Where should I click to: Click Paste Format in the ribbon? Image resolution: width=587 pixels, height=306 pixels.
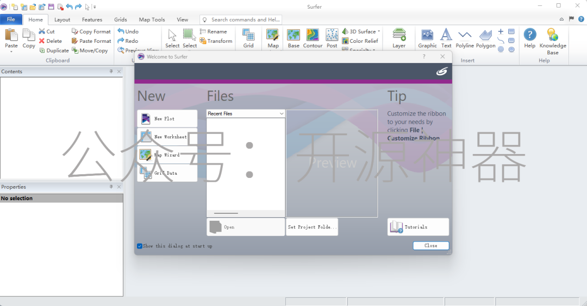[91, 41]
